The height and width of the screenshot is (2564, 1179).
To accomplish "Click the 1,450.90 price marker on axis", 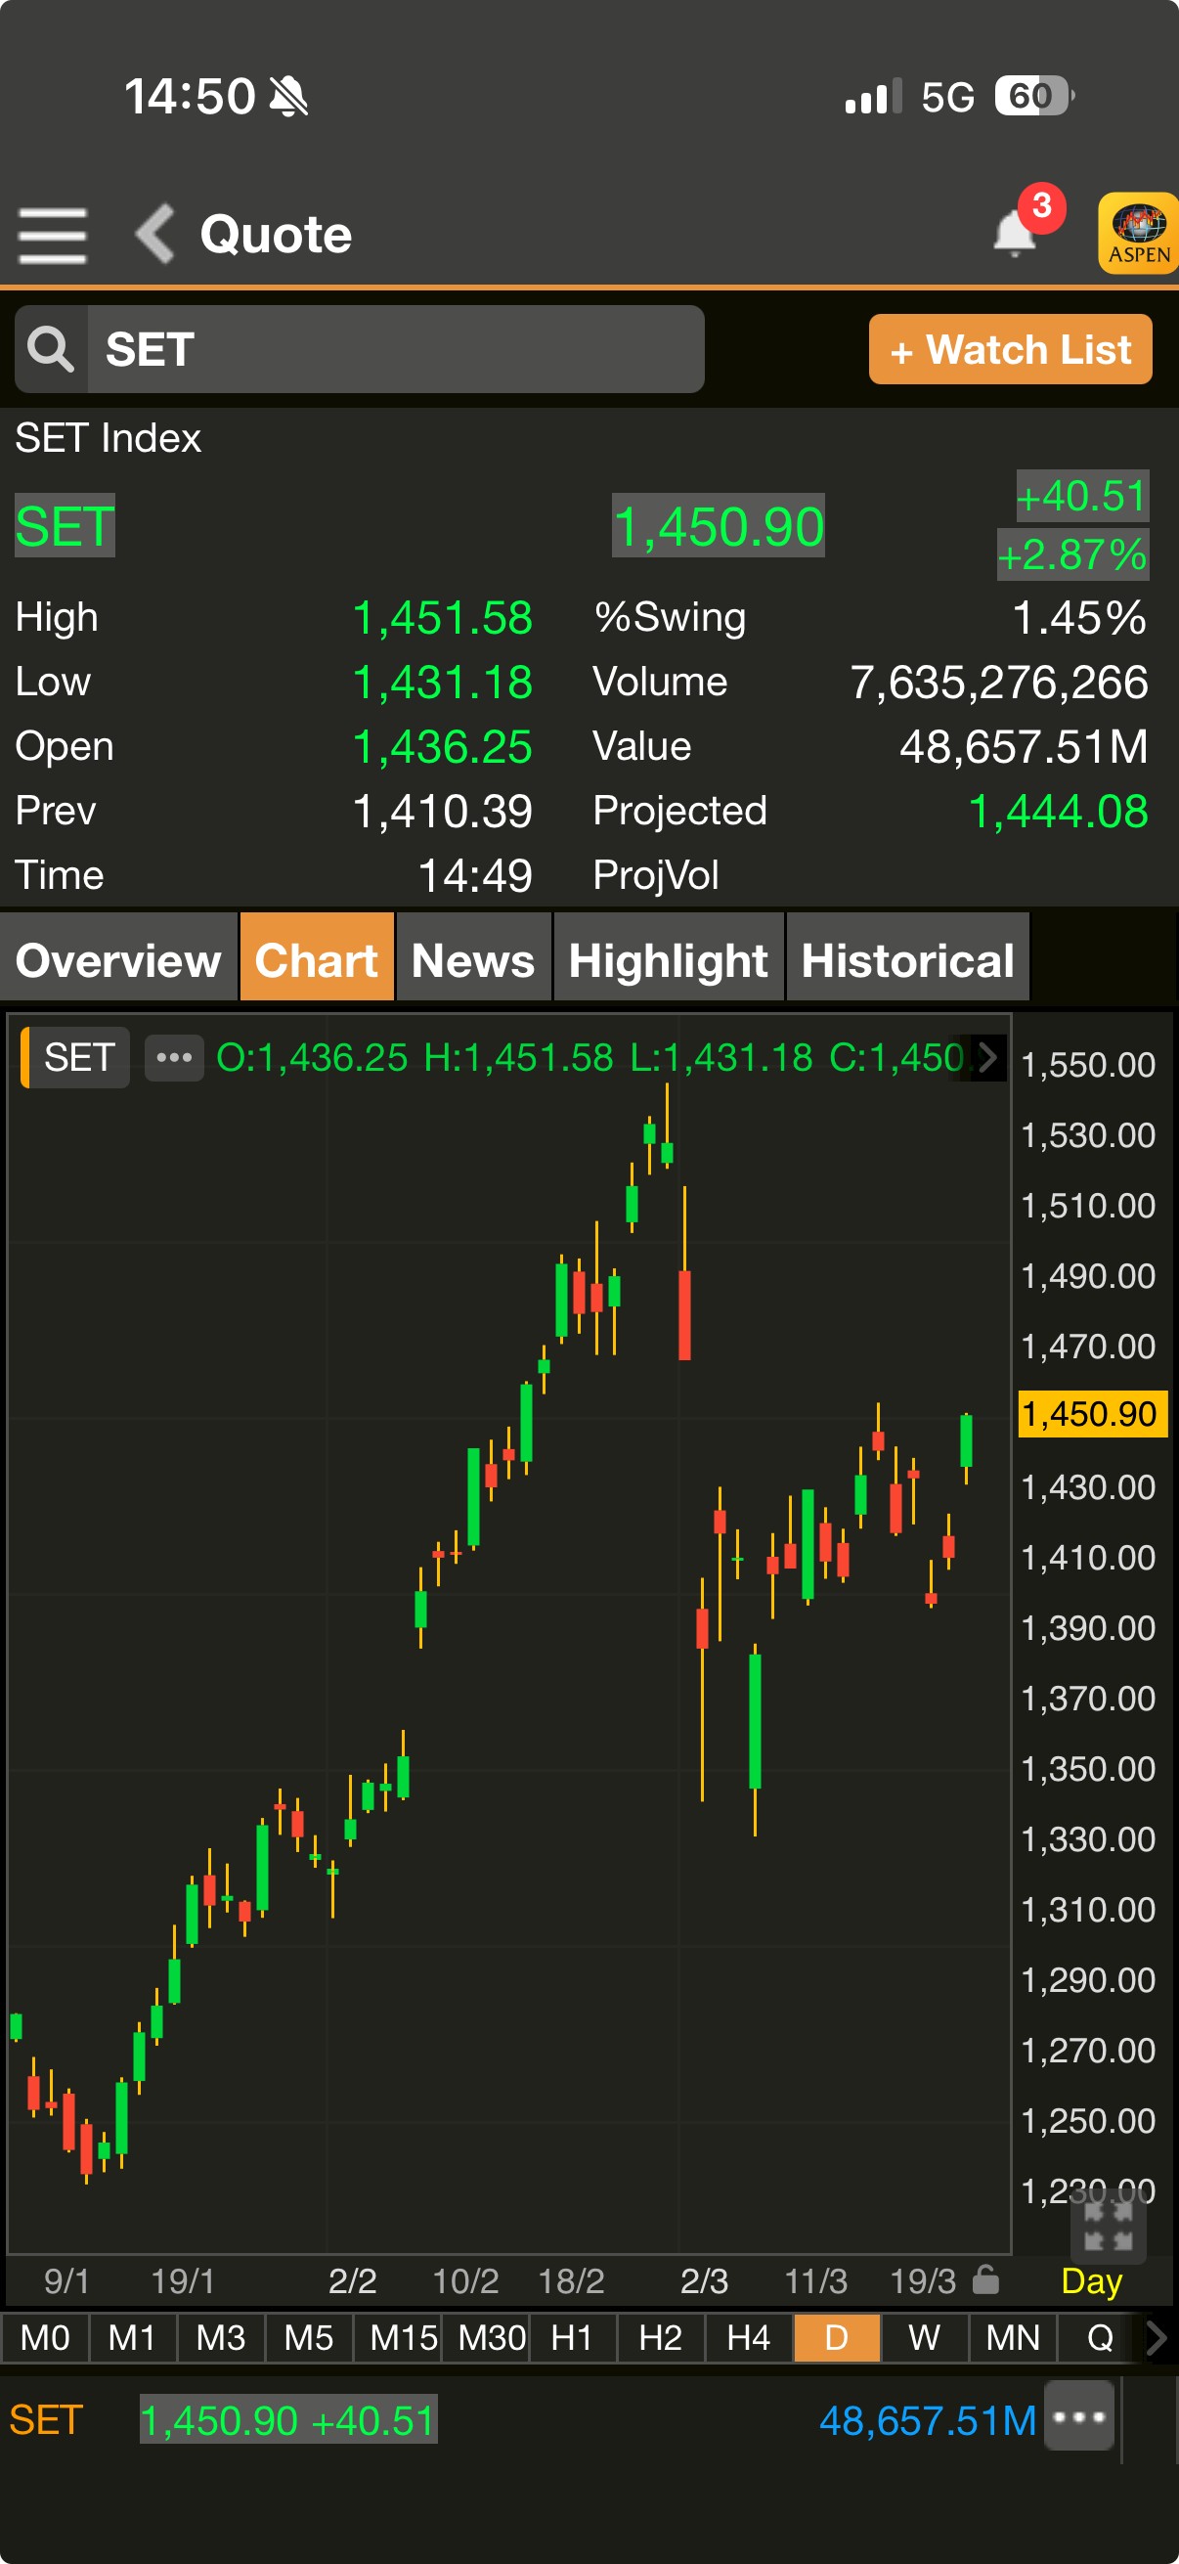I will point(1090,1413).
